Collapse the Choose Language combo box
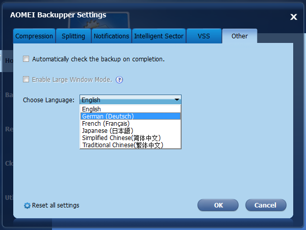This screenshot has width=306, height=230. (131, 100)
